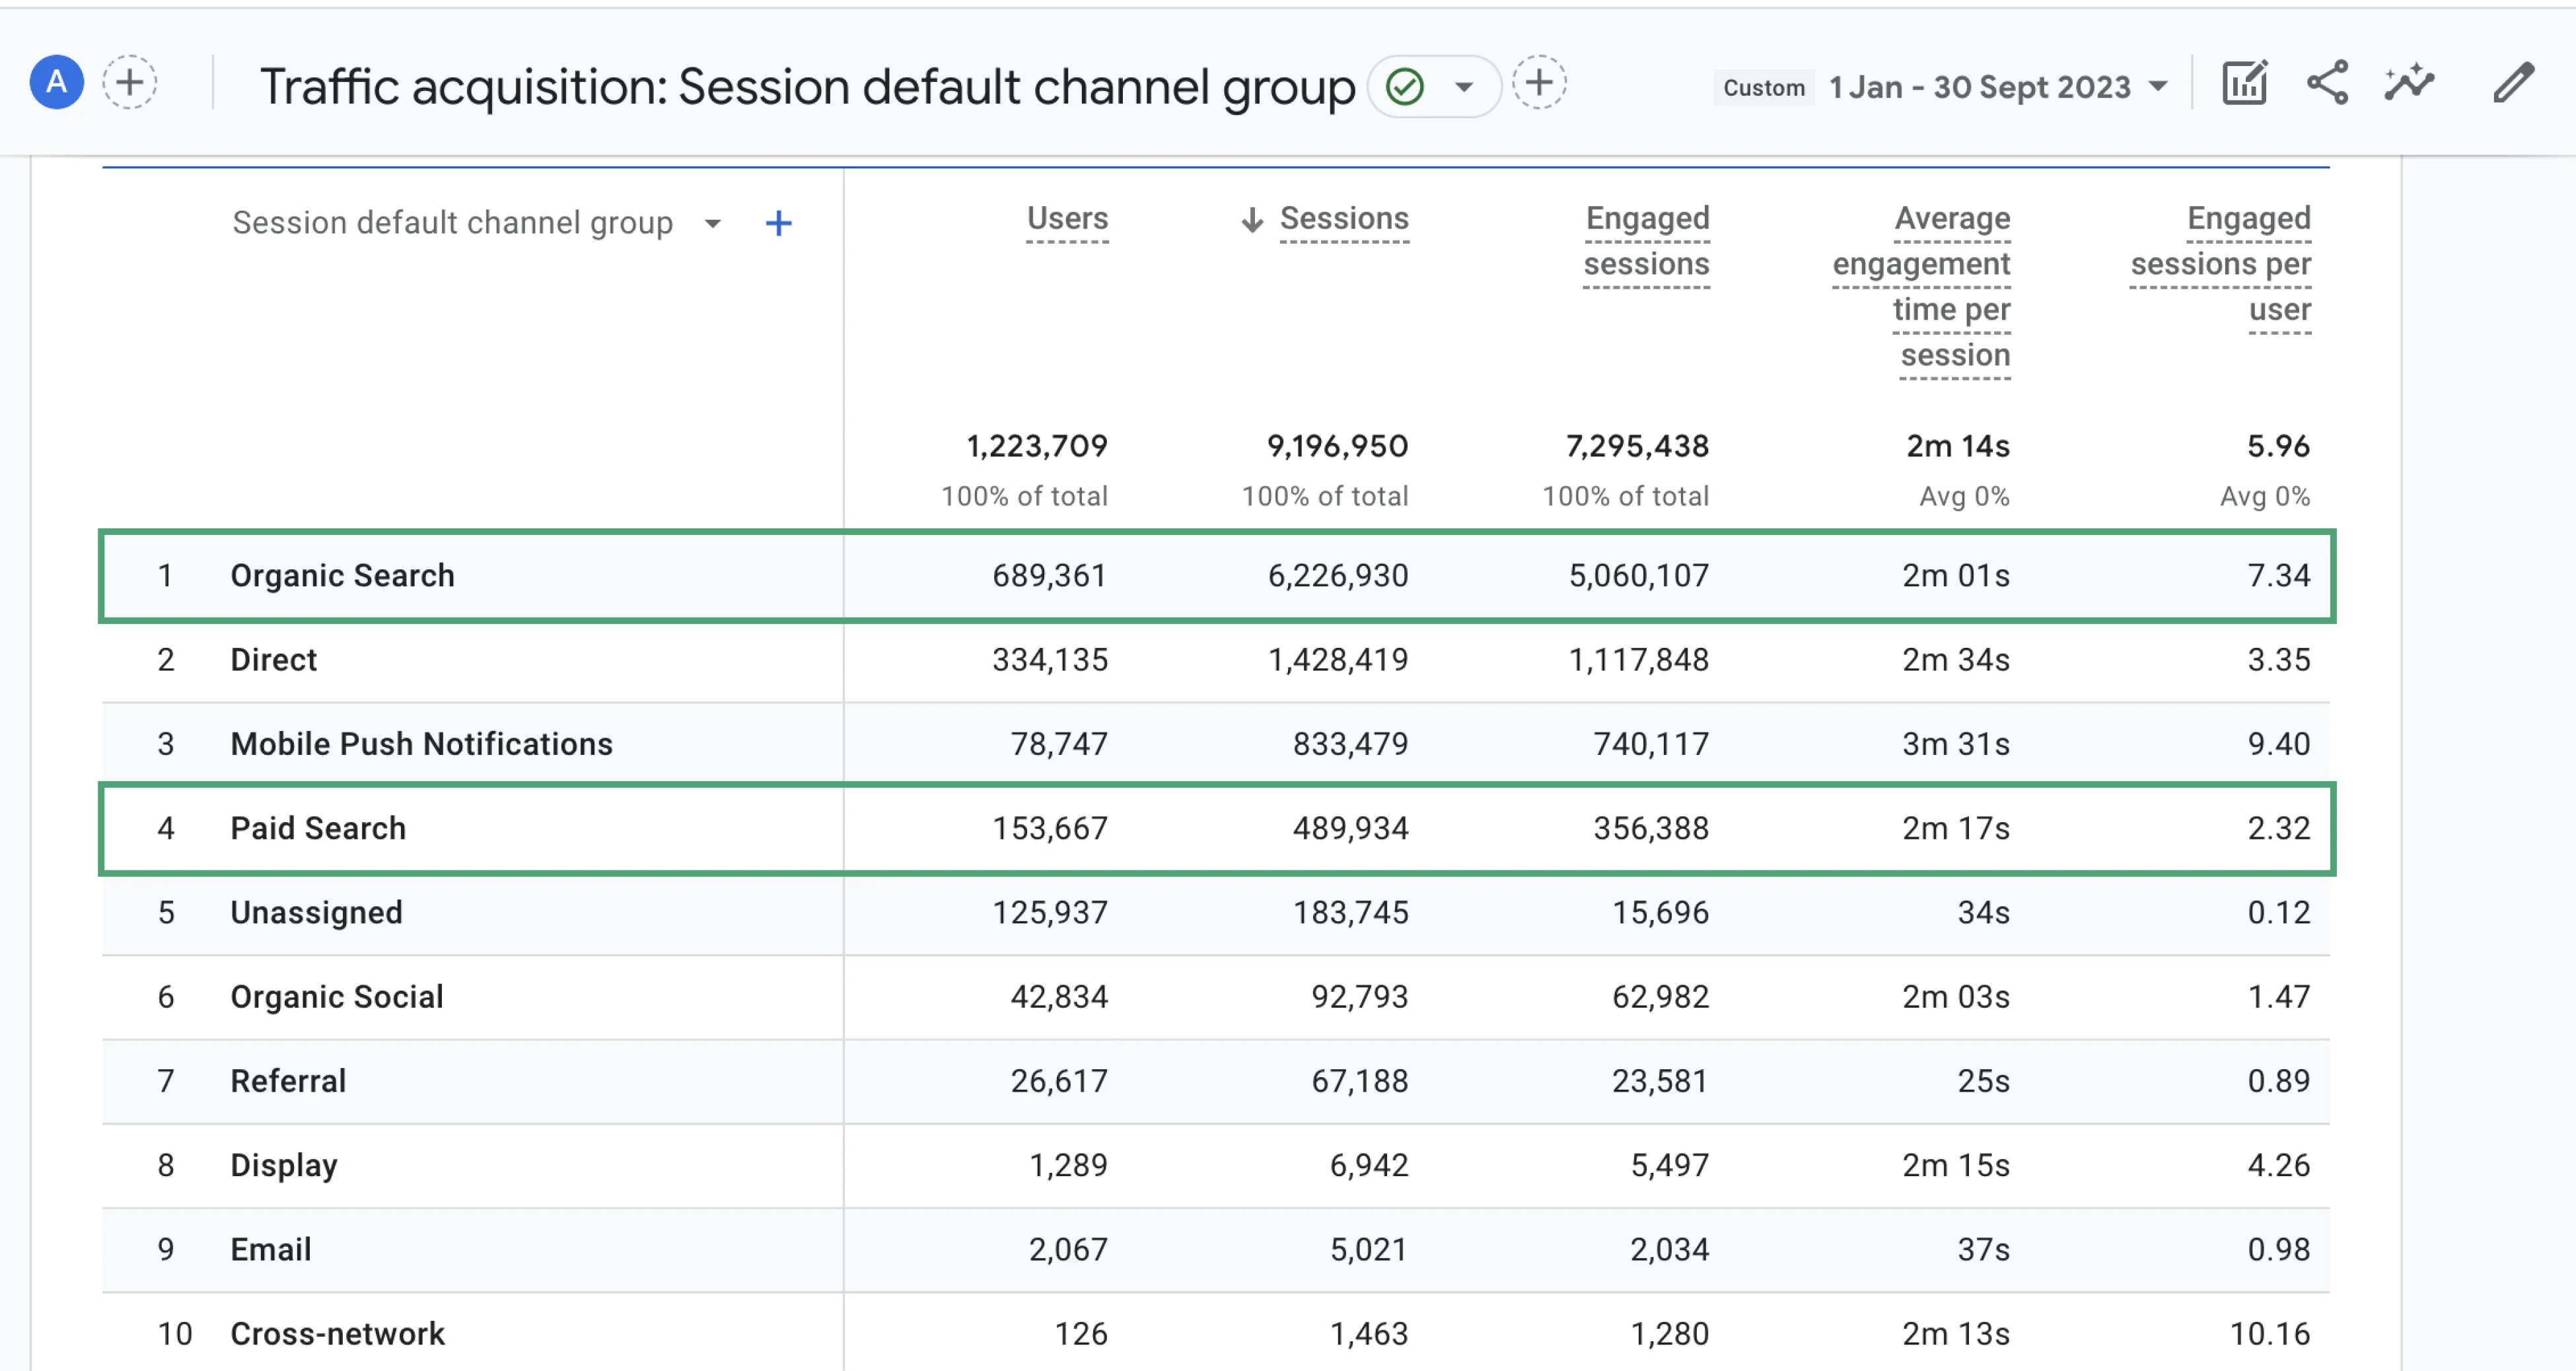Click the 'Paid Search' row label
This screenshot has width=2576, height=1371.
(318, 828)
